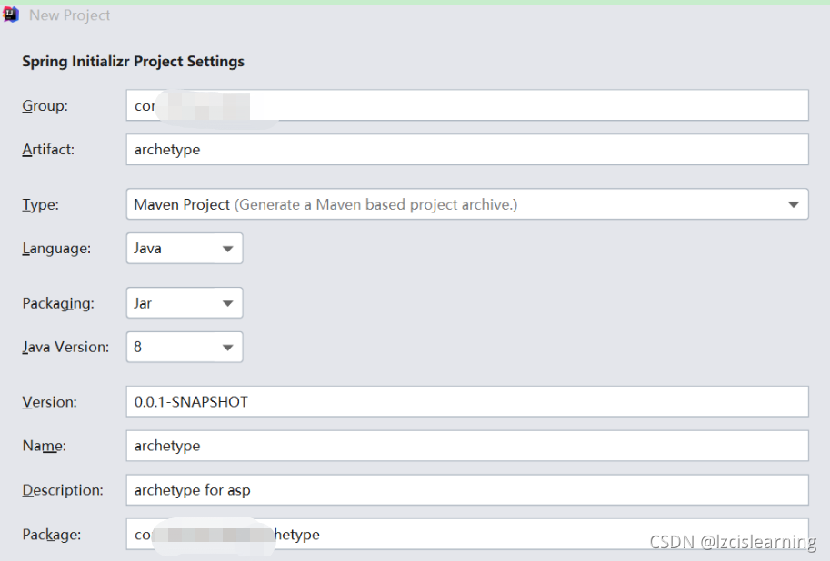Click the 'Name:' label
Image resolution: width=830 pixels, height=561 pixels.
tap(44, 446)
